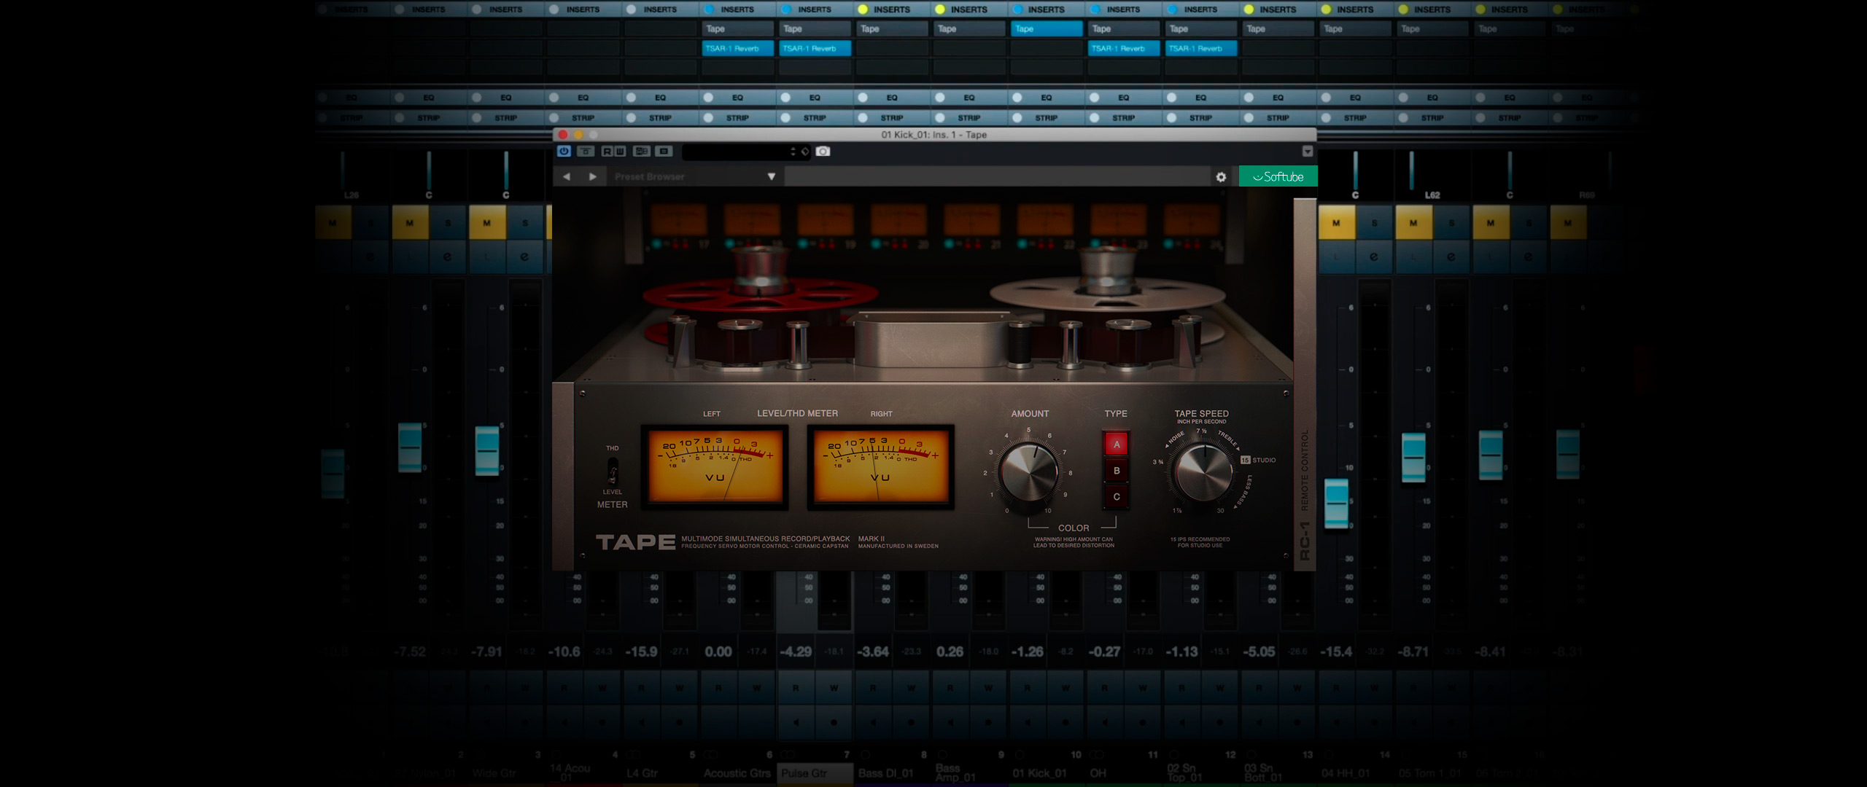Click the Amount color knob
1867x787 pixels.
[x=1028, y=472]
